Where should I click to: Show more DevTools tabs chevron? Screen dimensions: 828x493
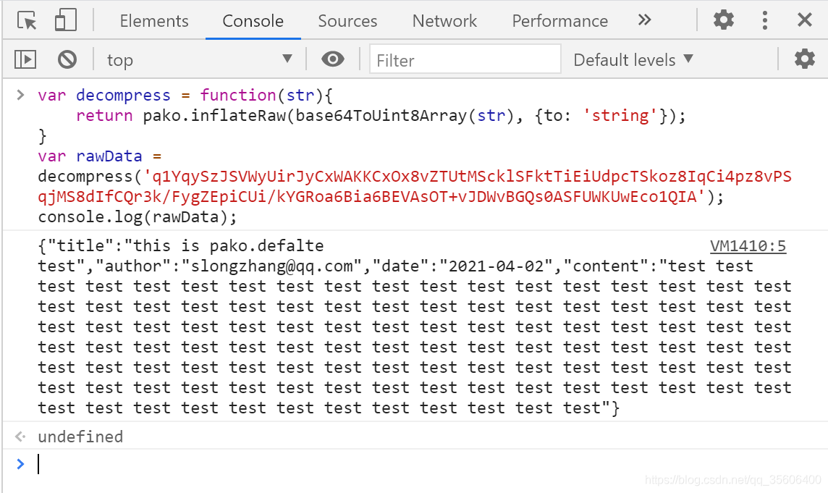click(x=644, y=20)
